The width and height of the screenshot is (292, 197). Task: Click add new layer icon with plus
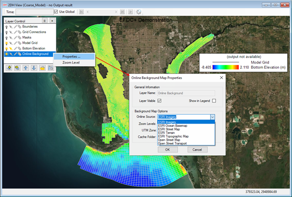pos(9,68)
